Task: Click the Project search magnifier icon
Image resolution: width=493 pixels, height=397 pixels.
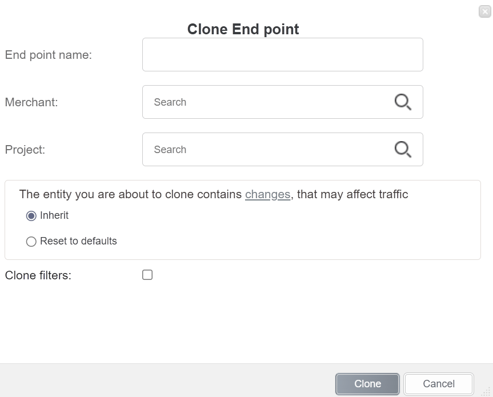Action: 403,150
